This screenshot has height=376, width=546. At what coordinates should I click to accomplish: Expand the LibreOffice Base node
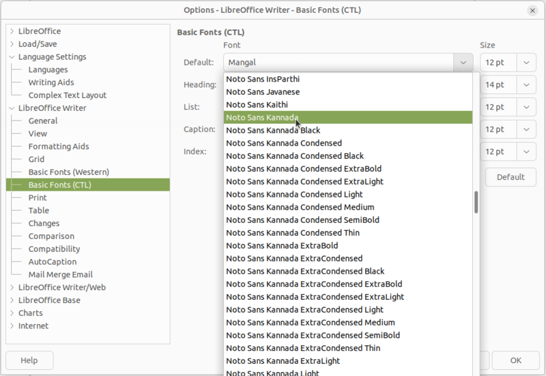pyautogui.click(x=12, y=300)
